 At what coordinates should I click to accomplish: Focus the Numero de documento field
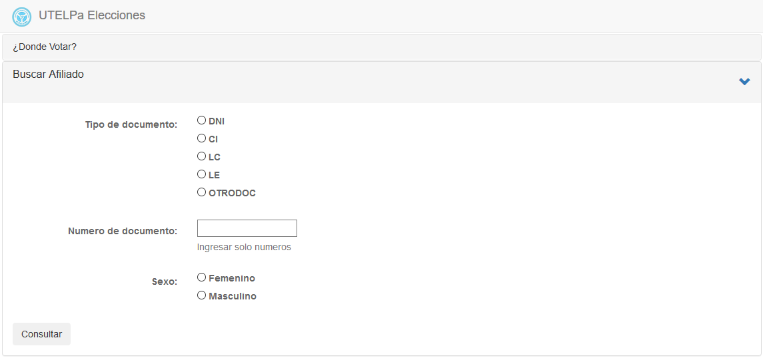pos(247,228)
